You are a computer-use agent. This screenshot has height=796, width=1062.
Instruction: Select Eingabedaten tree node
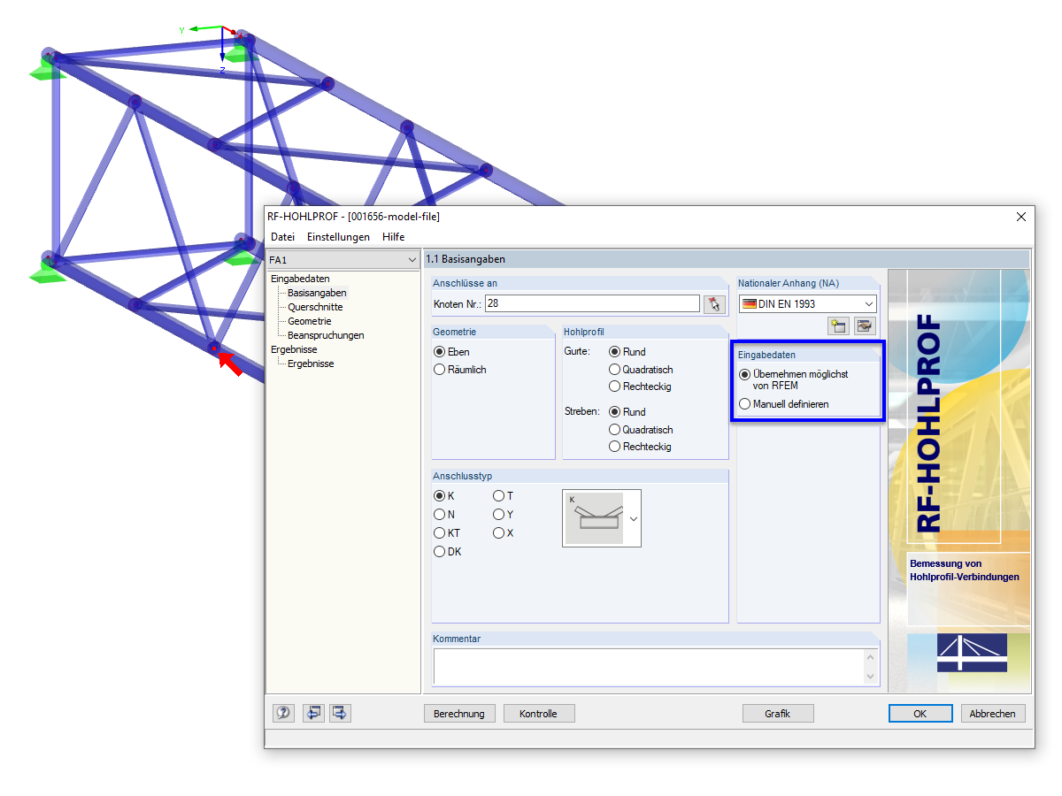click(300, 279)
